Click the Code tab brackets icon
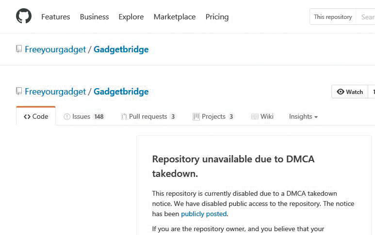The image size is (375, 235). click(27, 117)
